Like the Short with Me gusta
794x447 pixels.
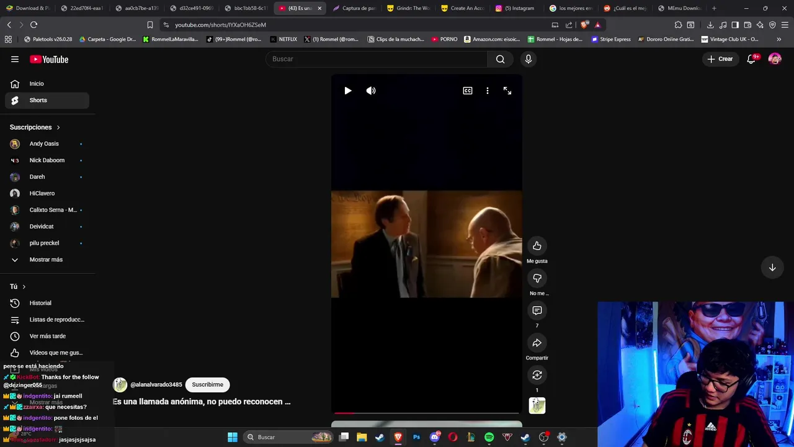pyautogui.click(x=537, y=246)
